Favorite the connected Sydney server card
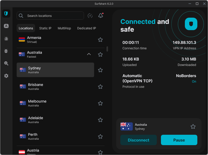208x155 pixels. click(x=193, y=126)
